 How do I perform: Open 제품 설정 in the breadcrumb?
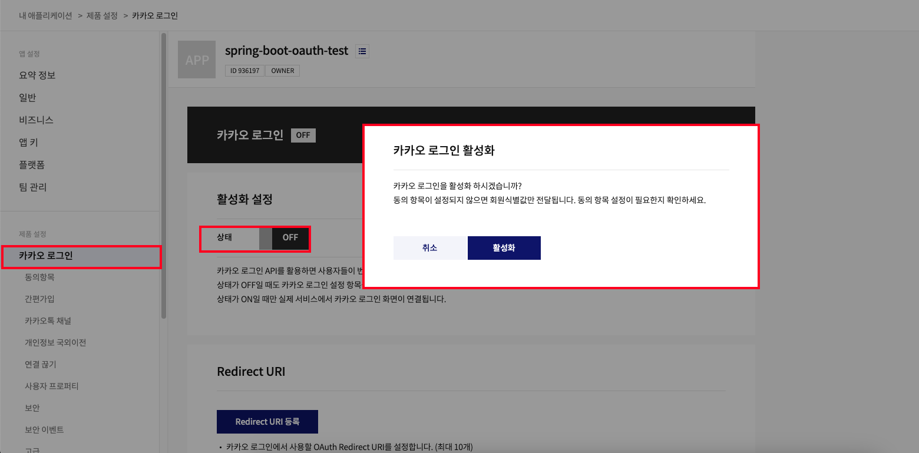tap(102, 15)
